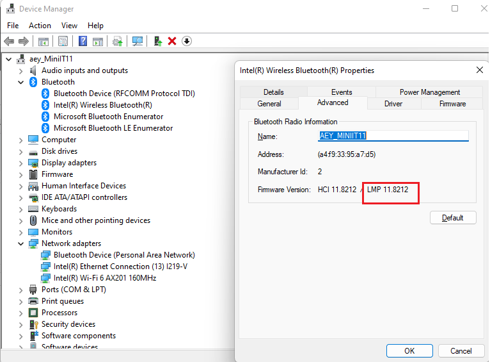This screenshot has width=490, height=362.
Task: Click the Disable device down-arrow icon
Action: pyautogui.click(x=187, y=41)
